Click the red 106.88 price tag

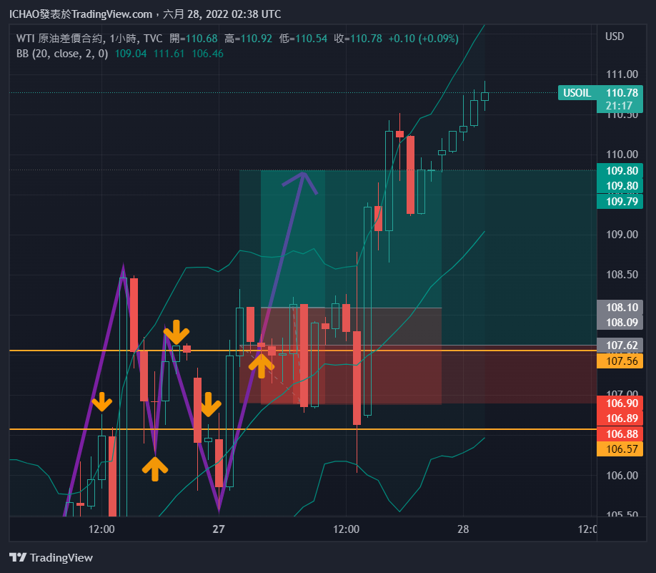click(x=622, y=434)
